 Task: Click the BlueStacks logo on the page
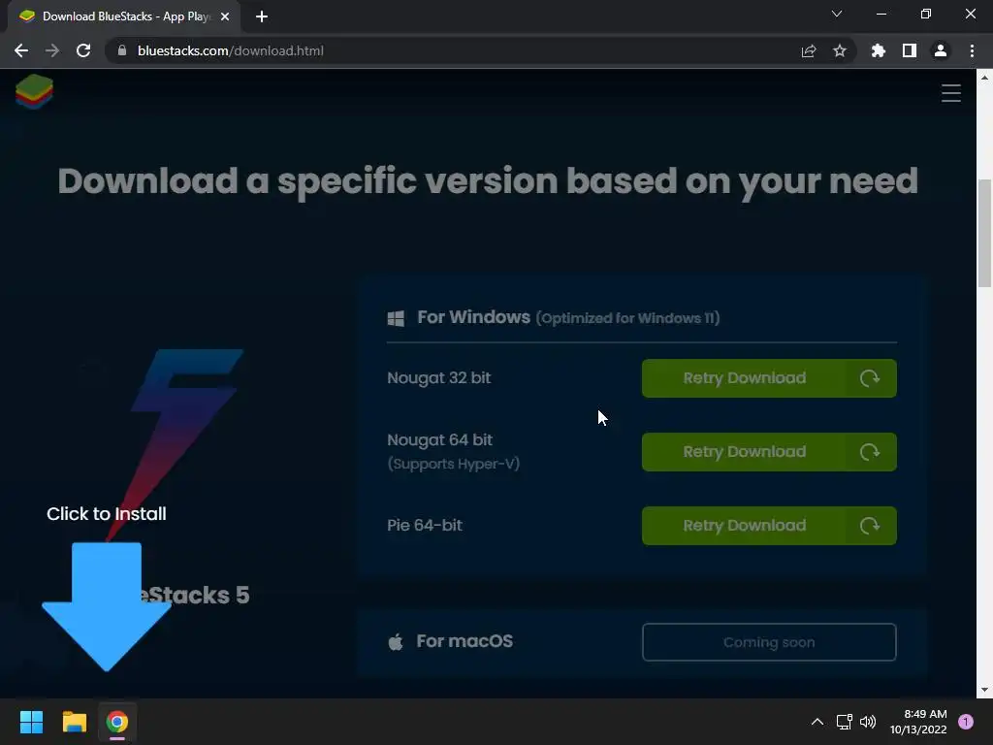tap(34, 91)
